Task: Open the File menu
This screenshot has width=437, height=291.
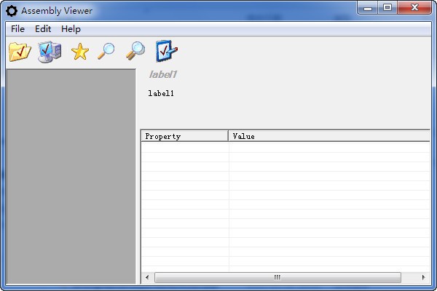Action: (x=17, y=29)
